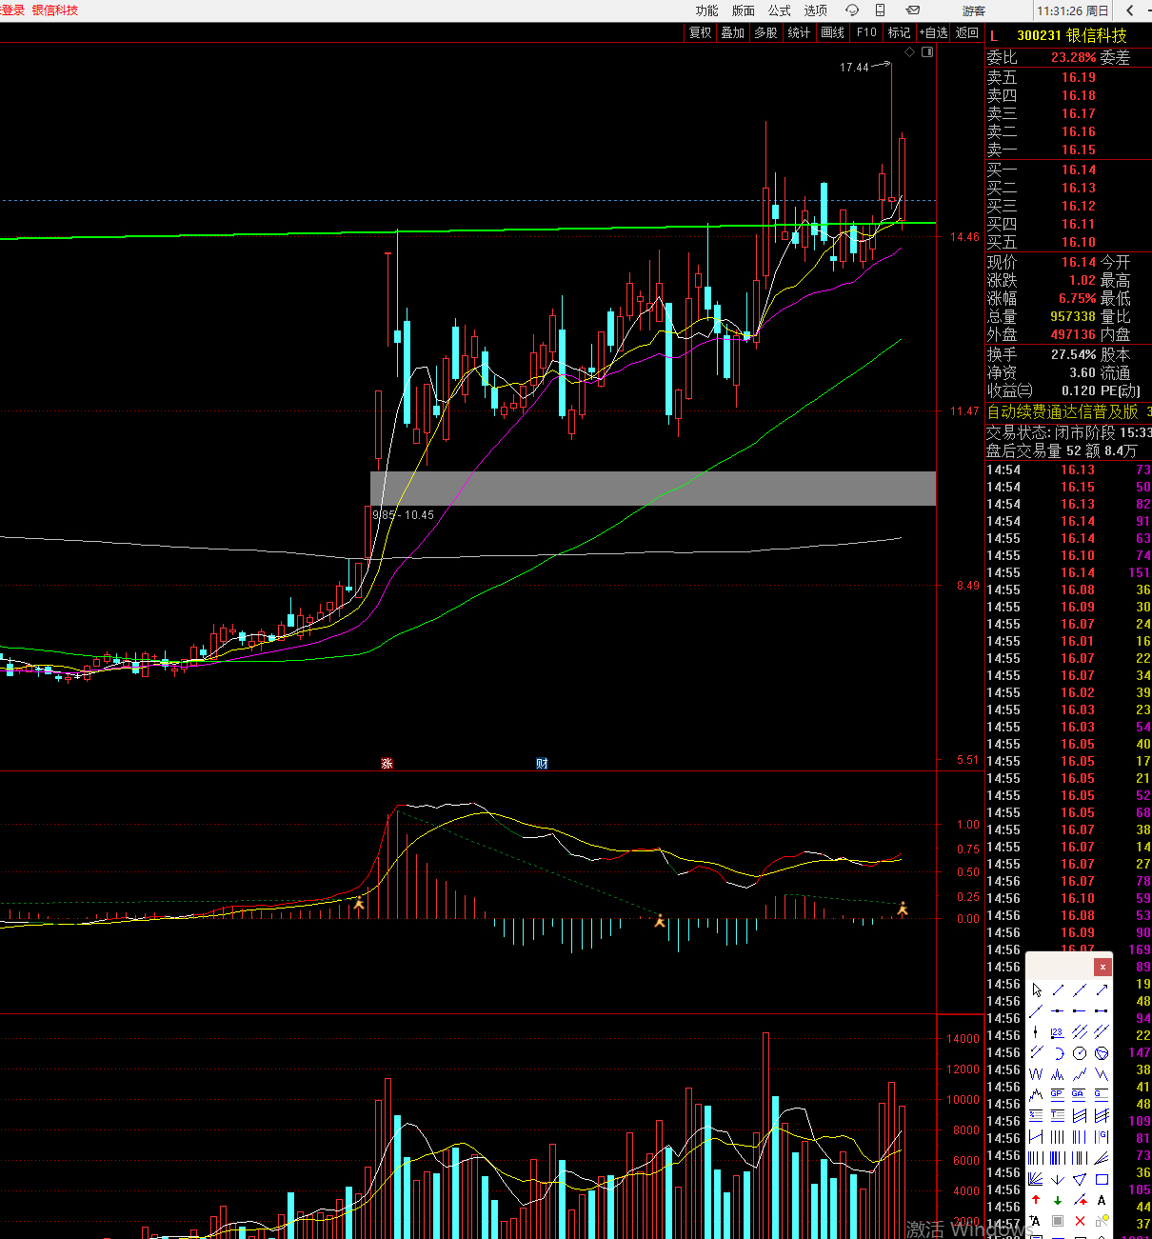
Task: Toggle the side panel layout icon
Action: [x=927, y=51]
